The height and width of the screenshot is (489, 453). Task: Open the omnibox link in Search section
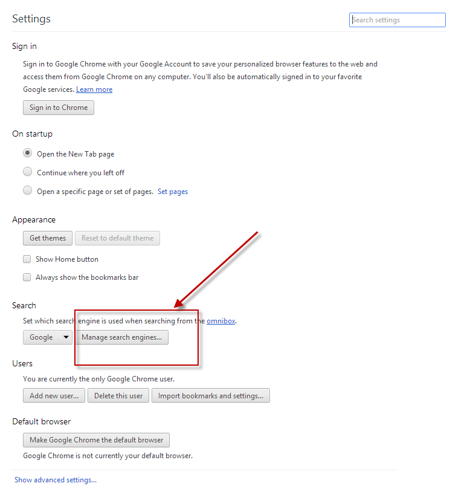click(221, 321)
